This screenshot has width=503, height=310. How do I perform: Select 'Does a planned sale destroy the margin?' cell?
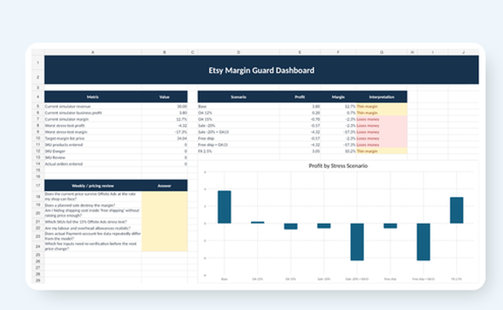coord(93,205)
